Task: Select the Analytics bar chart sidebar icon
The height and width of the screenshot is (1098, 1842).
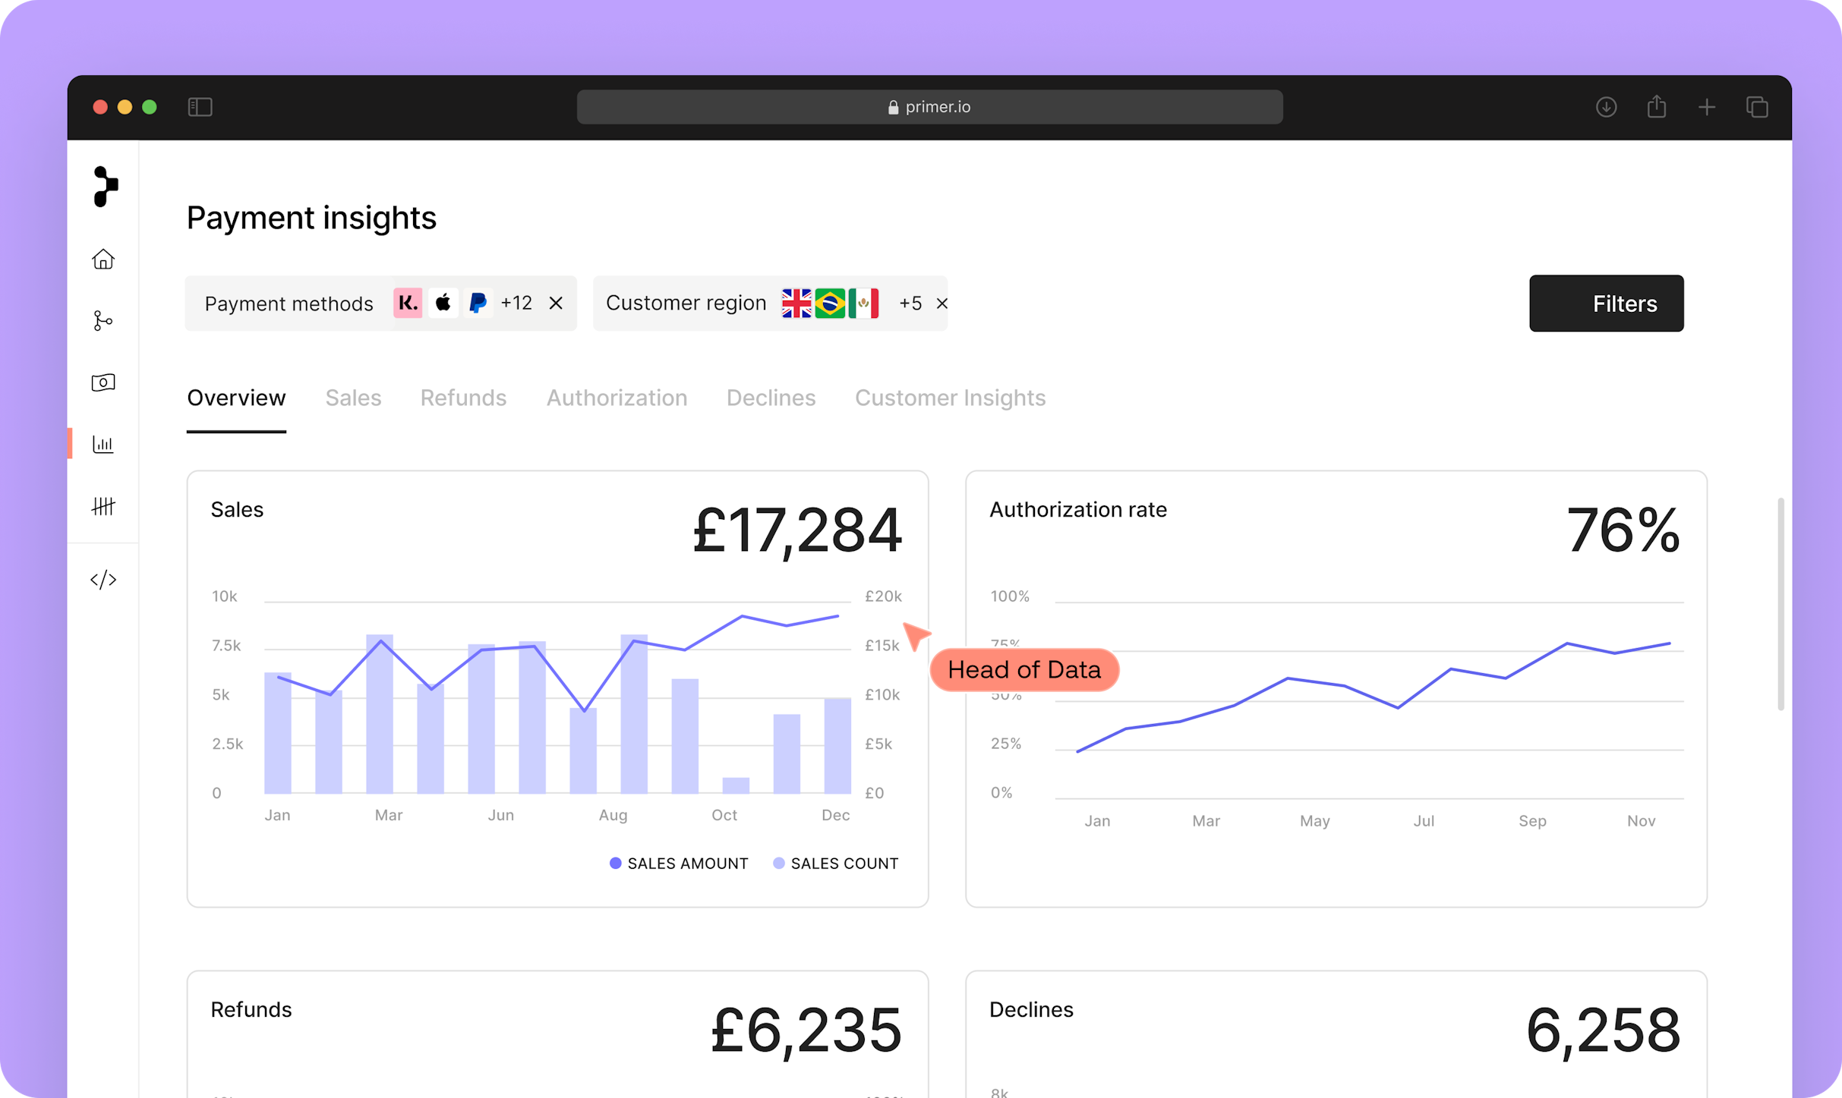Action: [x=103, y=444]
